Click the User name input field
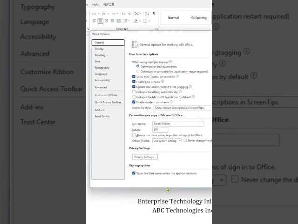298x224 pixels. 178,124
